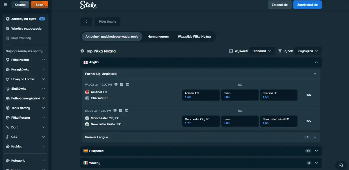Click the Stake logo
Image resolution: width=349 pixels, height=170 pixels.
coord(88,5)
